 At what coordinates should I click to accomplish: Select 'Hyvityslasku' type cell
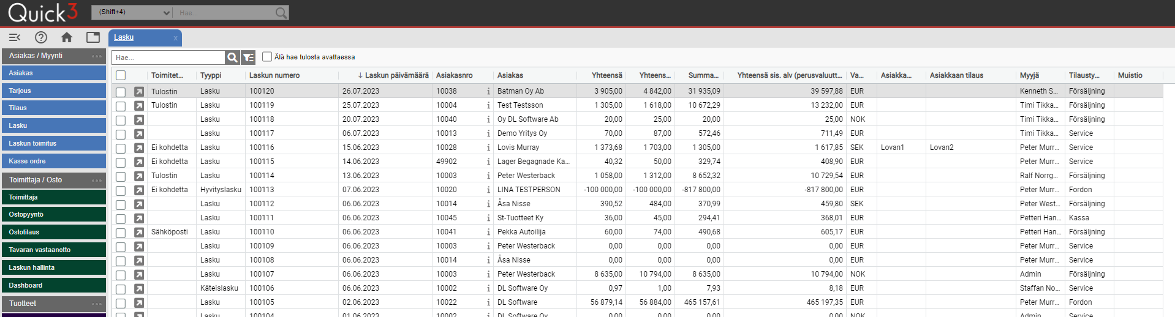coord(221,190)
